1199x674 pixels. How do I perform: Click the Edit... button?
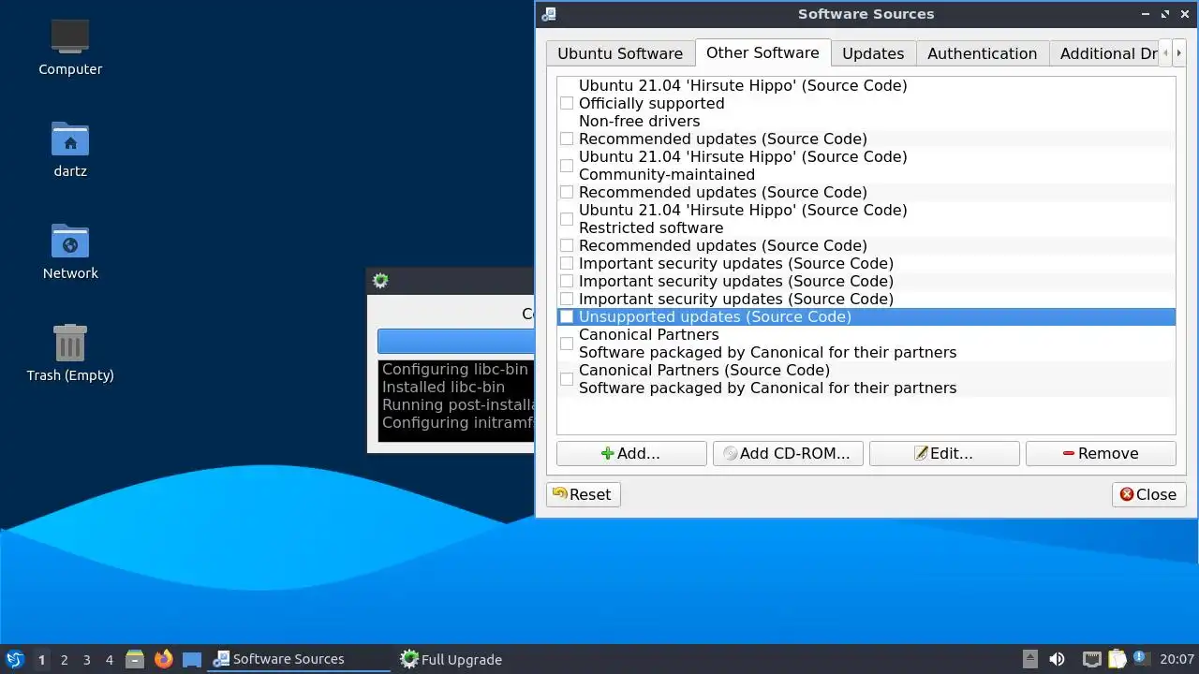coord(944,453)
